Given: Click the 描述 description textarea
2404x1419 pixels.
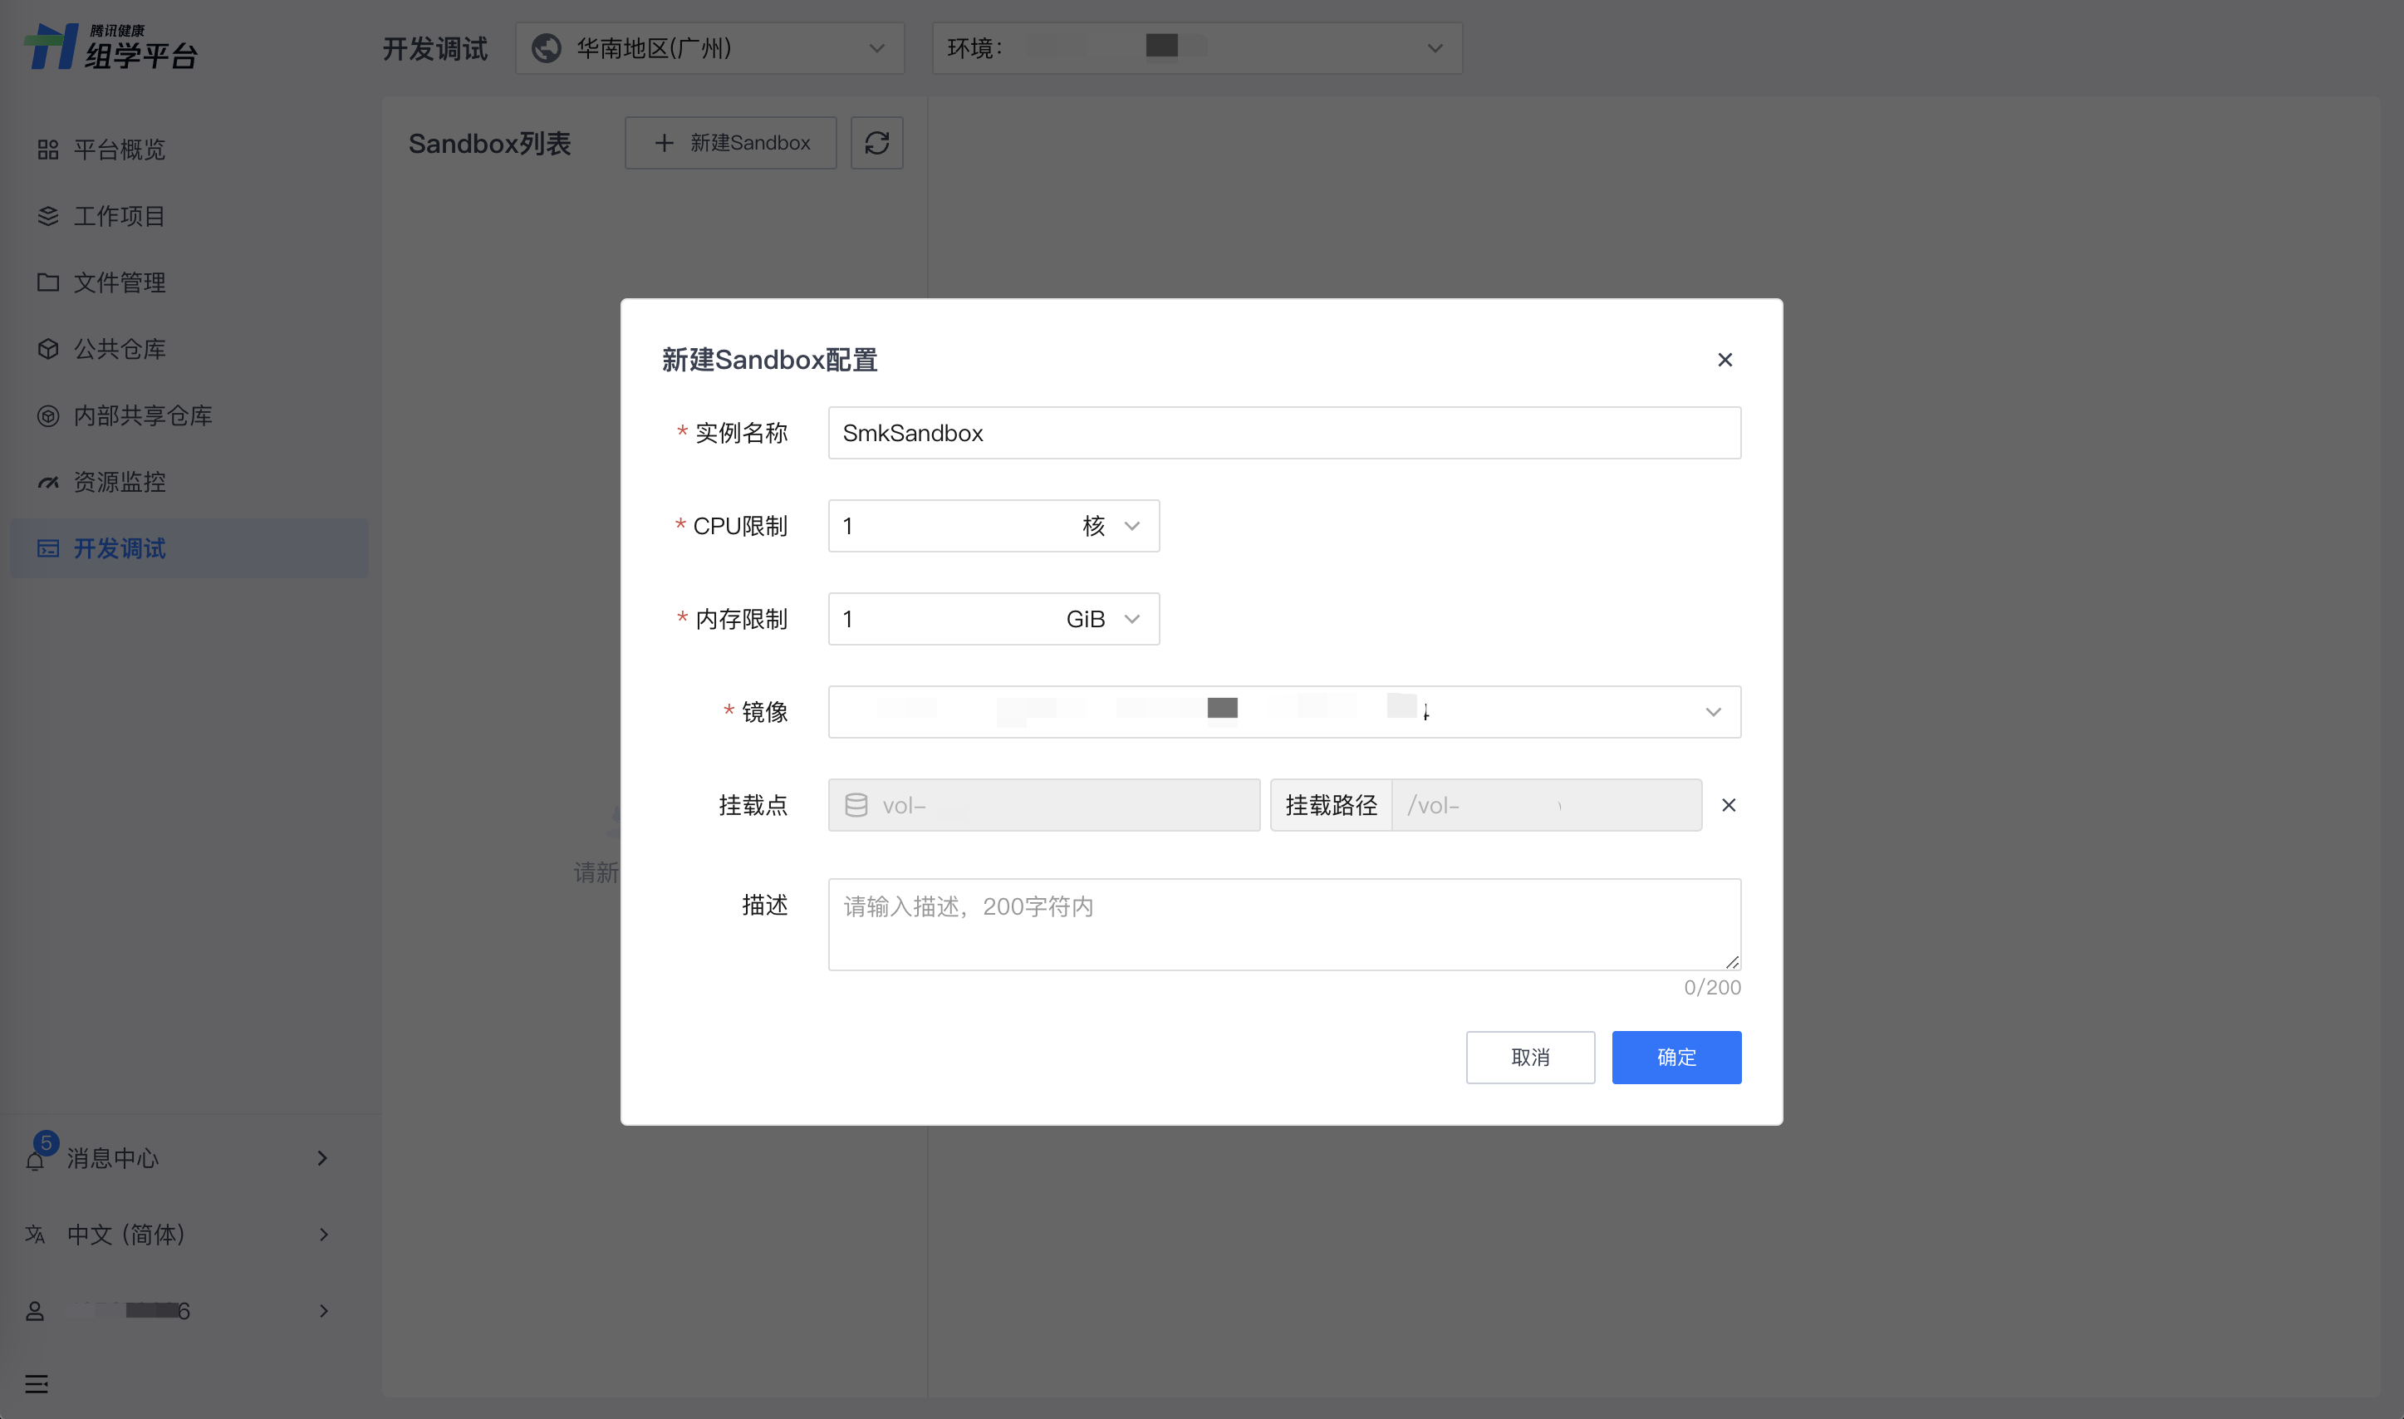Looking at the screenshot, I should click(x=1283, y=924).
